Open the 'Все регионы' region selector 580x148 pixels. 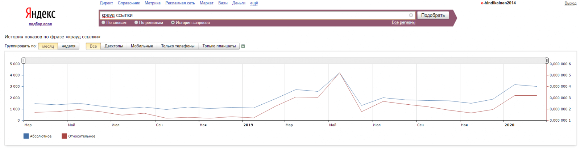[403, 22]
